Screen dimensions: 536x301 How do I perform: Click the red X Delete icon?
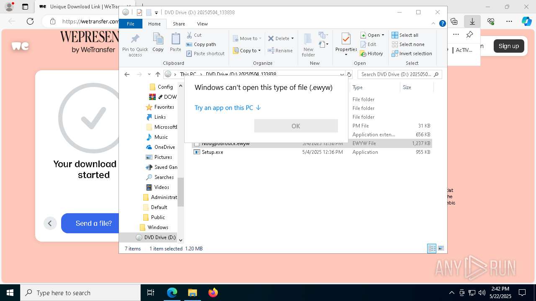271,38
